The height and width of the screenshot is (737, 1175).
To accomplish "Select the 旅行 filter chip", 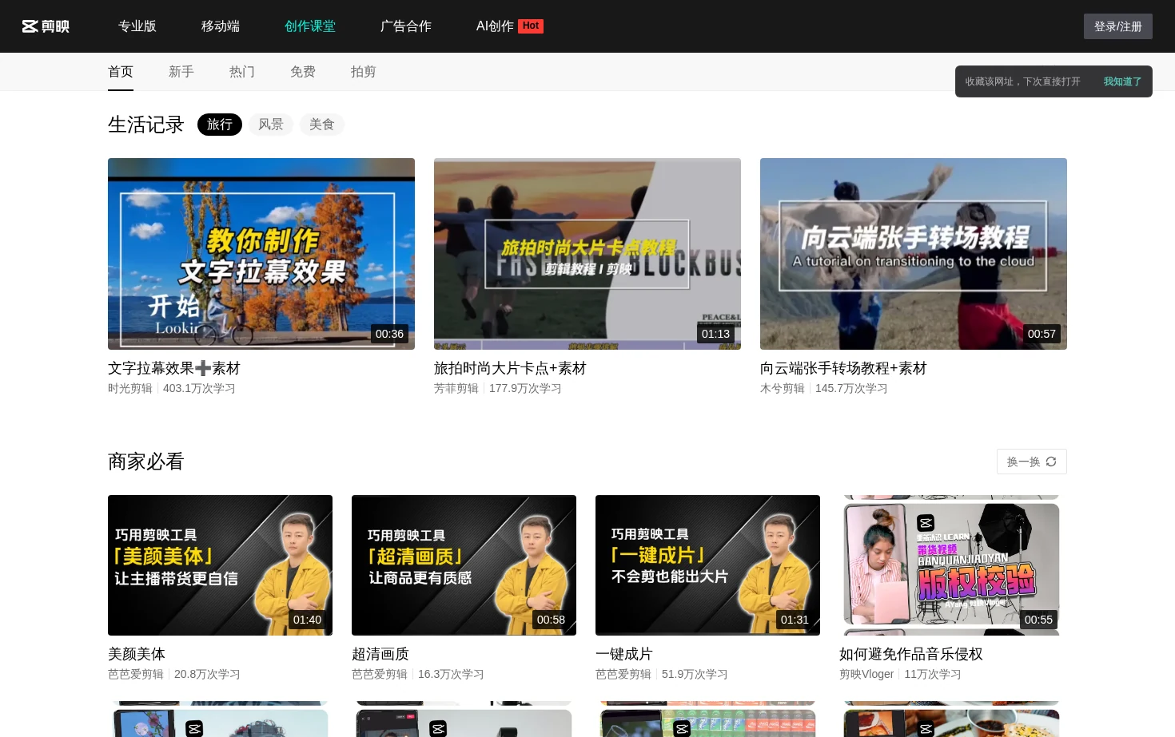I will pyautogui.click(x=220, y=125).
